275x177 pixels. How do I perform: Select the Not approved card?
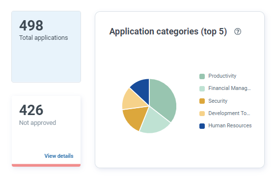46,131
